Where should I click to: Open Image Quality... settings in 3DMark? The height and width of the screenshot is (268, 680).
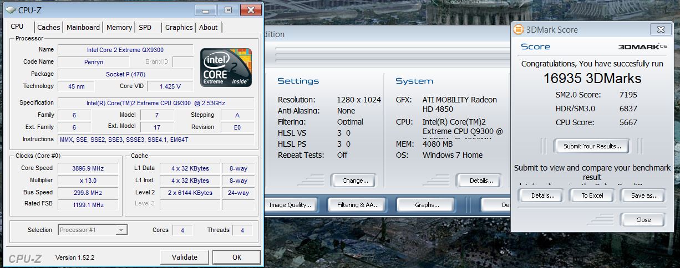pyautogui.click(x=290, y=205)
